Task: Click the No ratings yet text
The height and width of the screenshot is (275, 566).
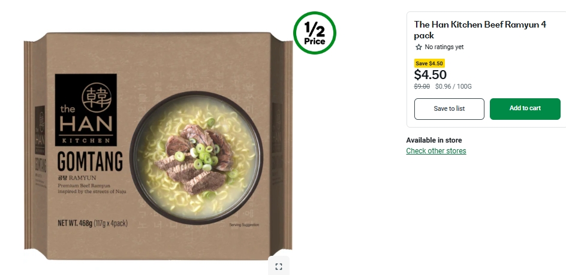Action: 444,47
